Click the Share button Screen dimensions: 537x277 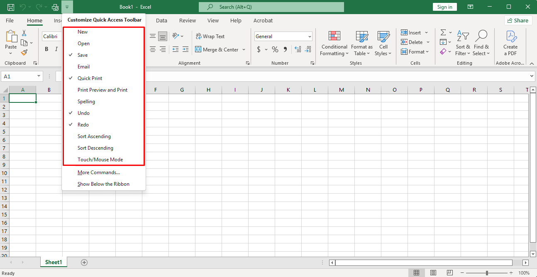(518, 21)
